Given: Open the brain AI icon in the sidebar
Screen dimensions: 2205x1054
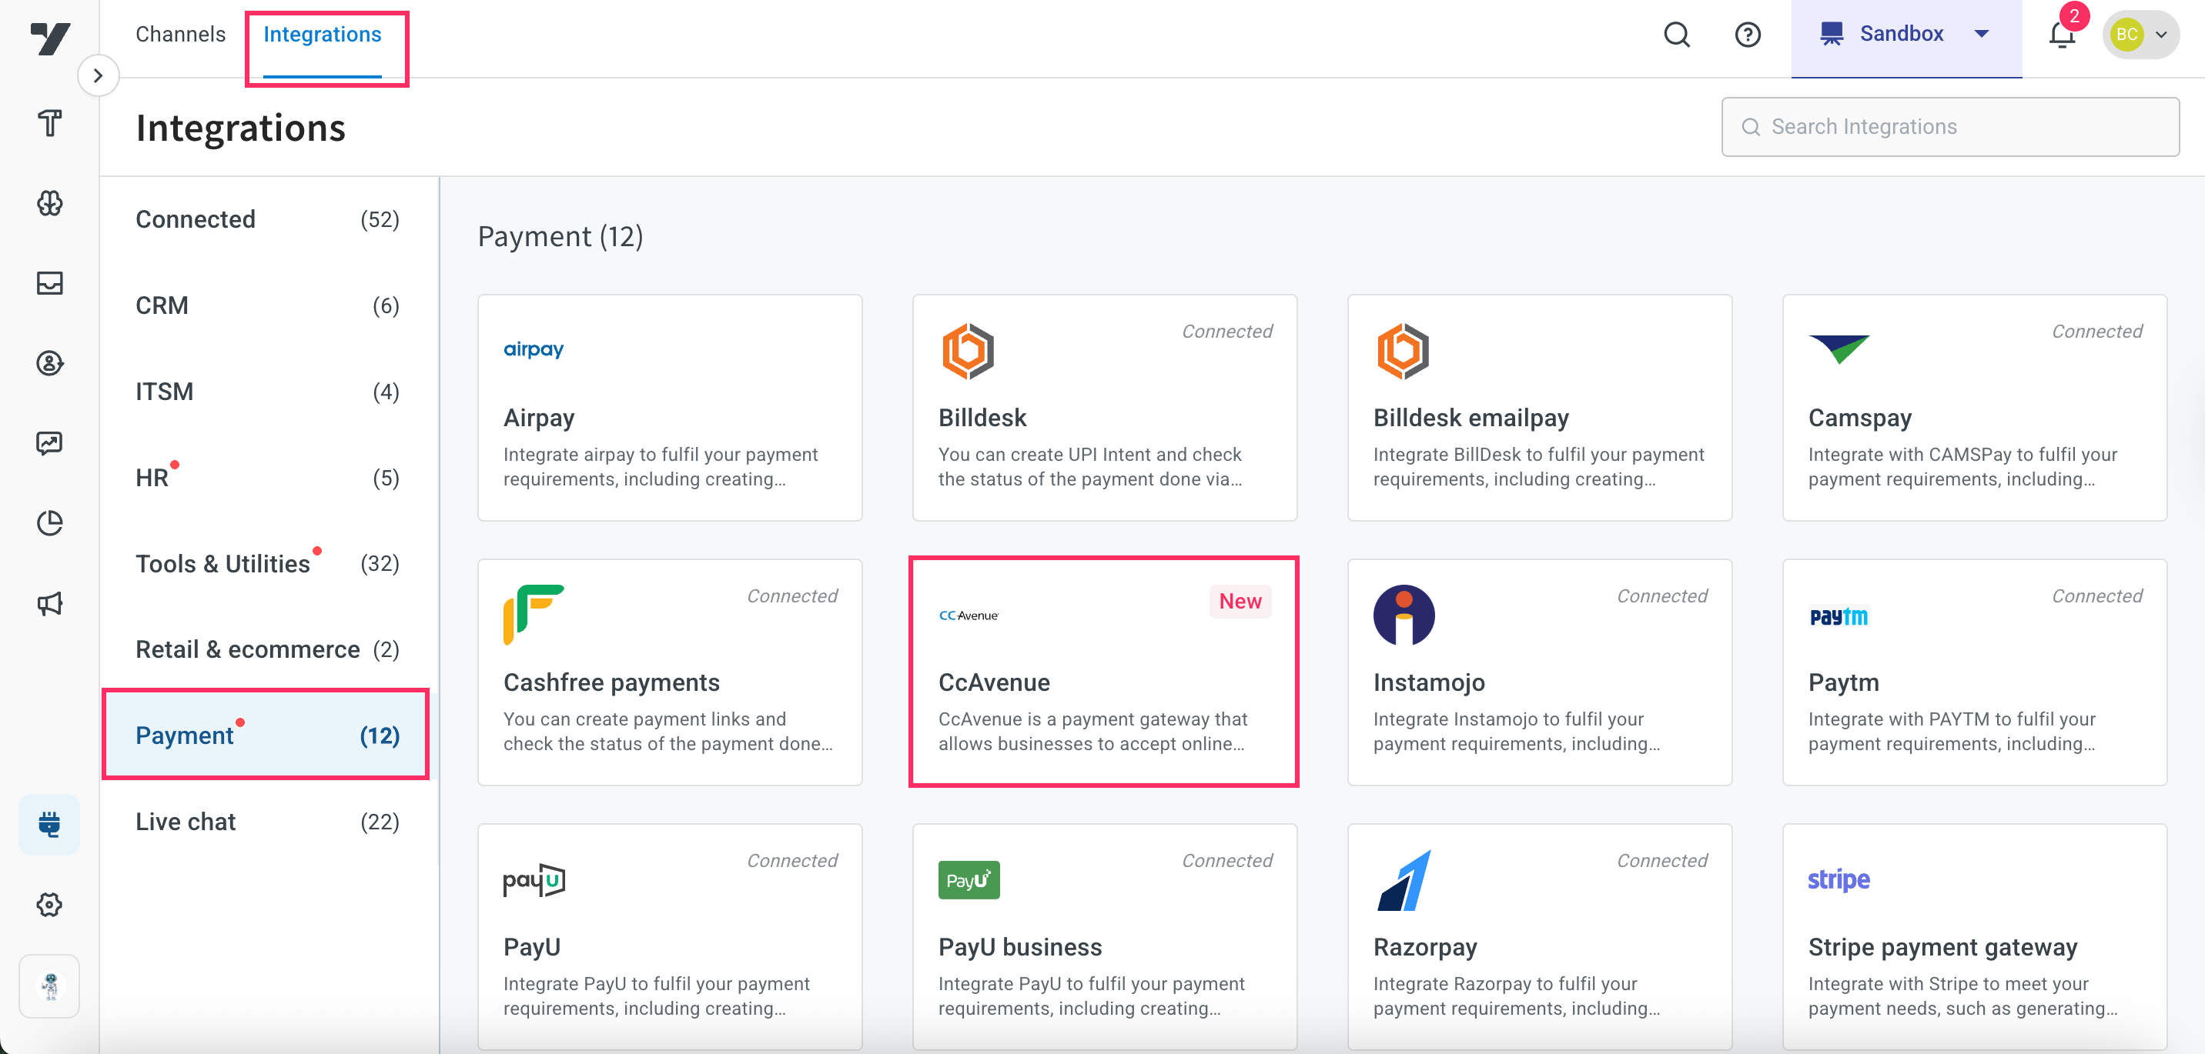Looking at the screenshot, I should [x=49, y=203].
